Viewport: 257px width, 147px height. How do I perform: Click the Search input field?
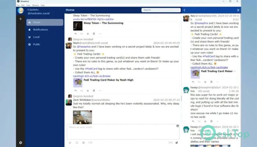(x=161, y=10)
